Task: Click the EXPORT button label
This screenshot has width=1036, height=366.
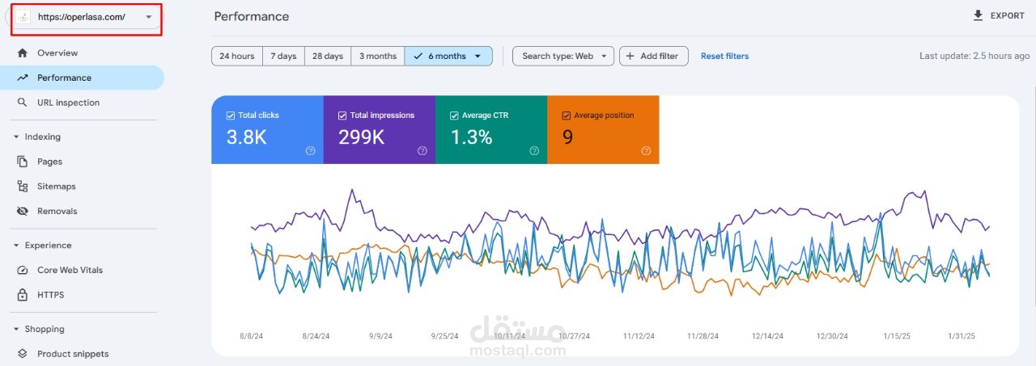Action: pos(1008,16)
